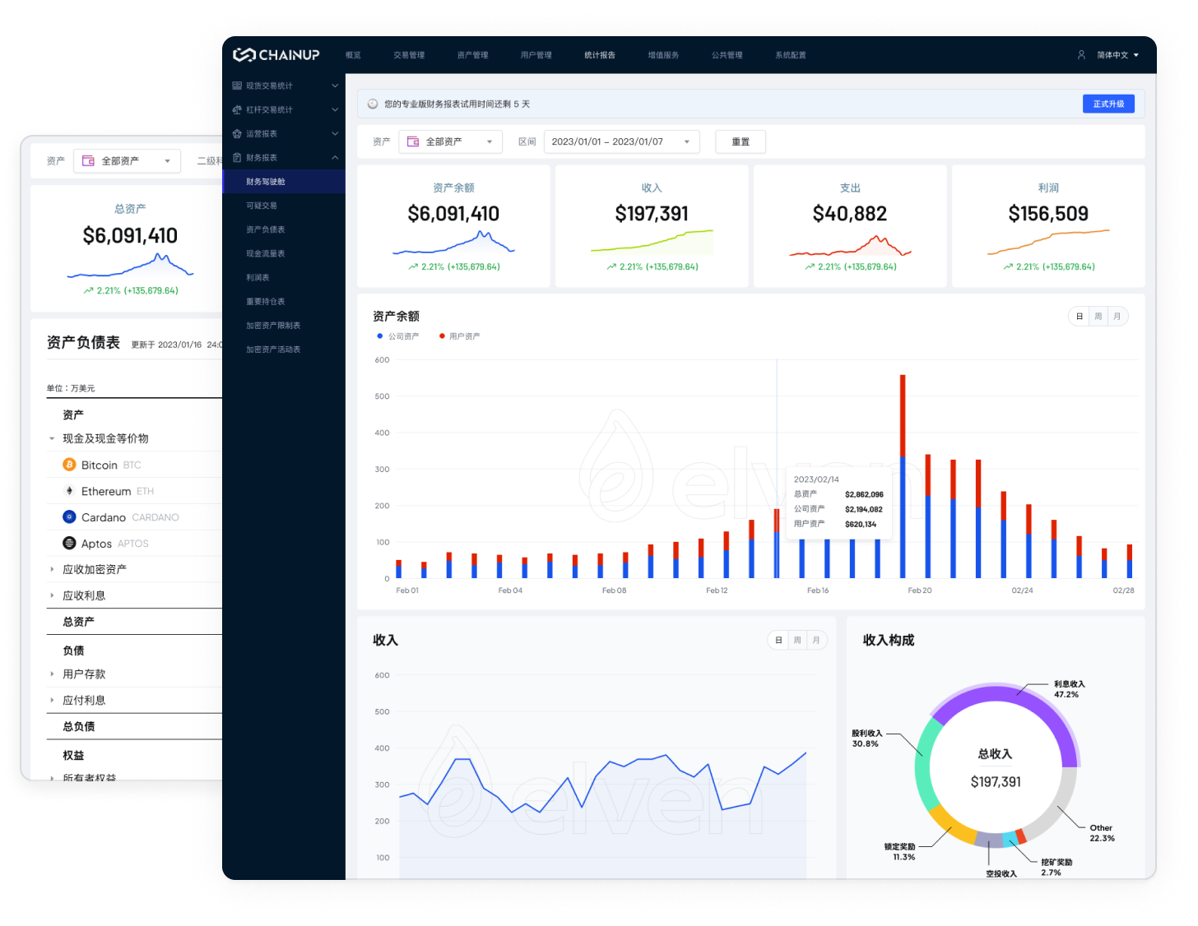The width and height of the screenshot is (1198, 926).
Task: Click the 正式升级 upgrade button
Action: pyautogui.click(x=1107, y=104)
